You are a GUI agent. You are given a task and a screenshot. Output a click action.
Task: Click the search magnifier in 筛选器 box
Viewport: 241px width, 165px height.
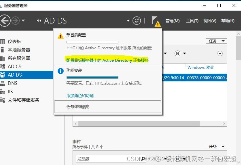tap(143, 159)
